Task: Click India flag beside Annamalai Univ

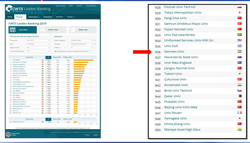Action: tap(240, 85)
